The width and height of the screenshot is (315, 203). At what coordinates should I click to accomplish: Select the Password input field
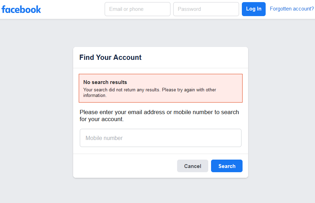pos(206,9)
